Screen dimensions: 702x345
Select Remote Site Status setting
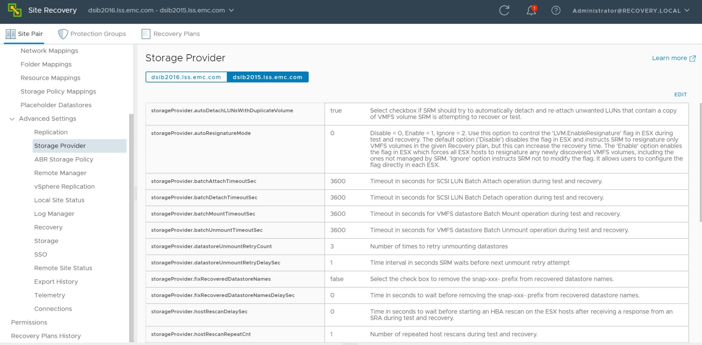pos(63,268)
